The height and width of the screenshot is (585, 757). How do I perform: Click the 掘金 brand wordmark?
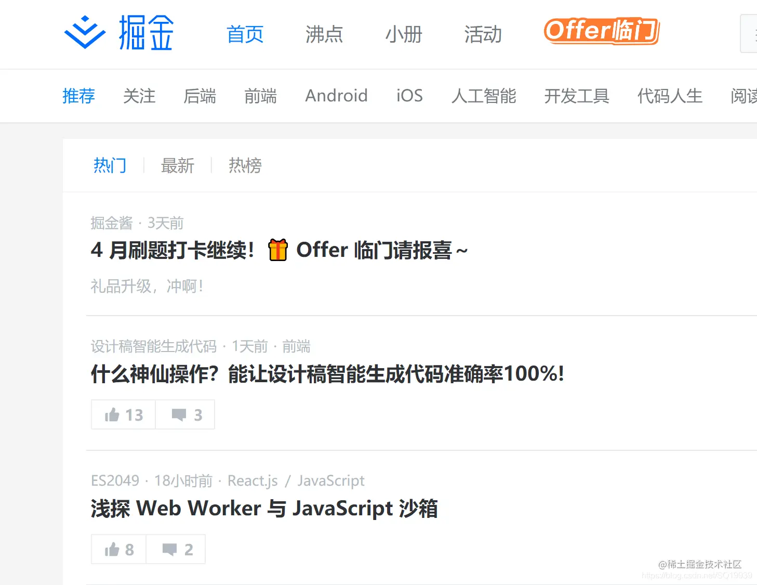pyautogui.click(x=146, y=33)
